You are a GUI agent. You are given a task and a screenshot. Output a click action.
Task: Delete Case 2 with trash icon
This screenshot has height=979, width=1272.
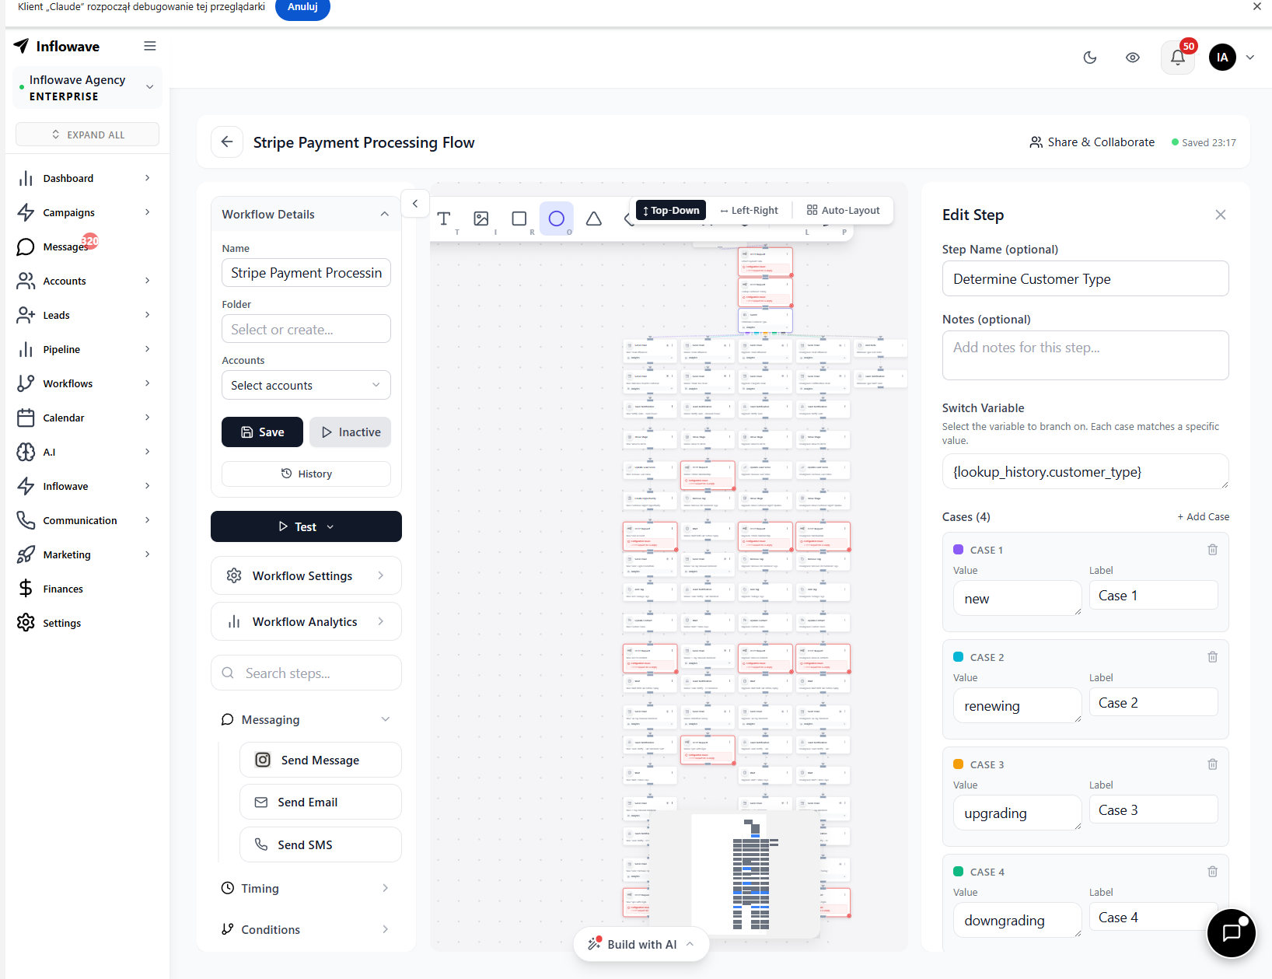(x=1212, y=657)
